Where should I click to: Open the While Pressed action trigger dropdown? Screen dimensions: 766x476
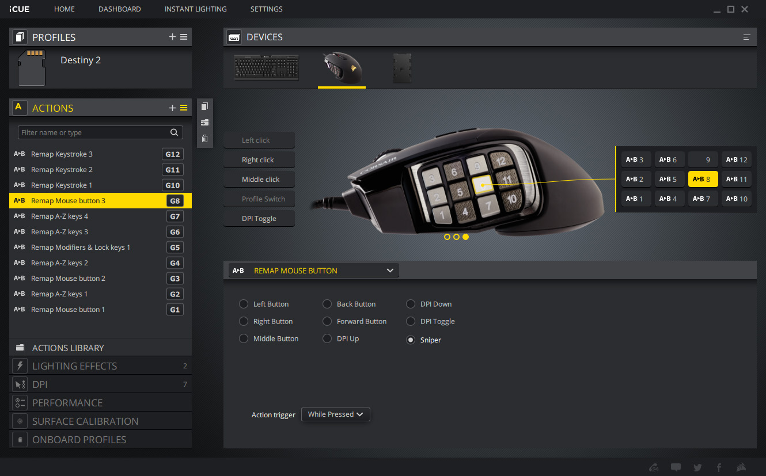click(336, 414)
